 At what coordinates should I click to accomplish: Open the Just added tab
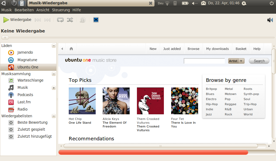coord(172,49)
